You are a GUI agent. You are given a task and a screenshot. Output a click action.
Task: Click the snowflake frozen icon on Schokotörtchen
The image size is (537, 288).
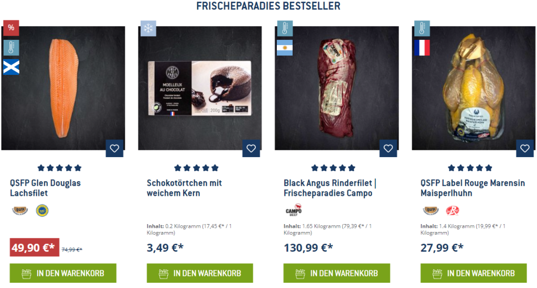click(x=148, y=28)
